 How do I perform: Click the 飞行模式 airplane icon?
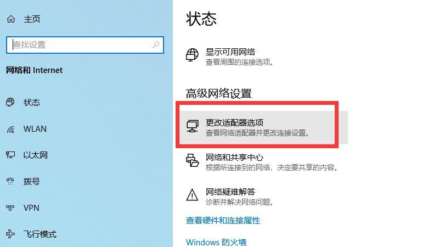pos(10,234)
